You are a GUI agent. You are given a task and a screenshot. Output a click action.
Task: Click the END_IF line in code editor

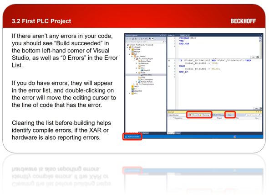point(183,72)
